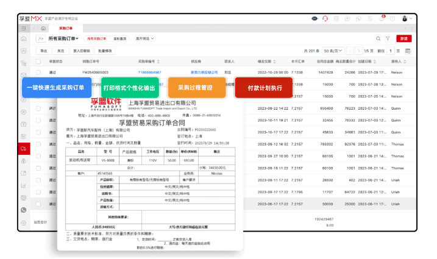The height and width of the screenshot is (259, 437).
Task: Collapse the sidebar using the hamburger menu icon
Action: 24,28
